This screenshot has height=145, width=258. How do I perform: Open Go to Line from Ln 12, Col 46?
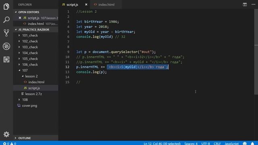pyautogui.click(x=162, y=143)
